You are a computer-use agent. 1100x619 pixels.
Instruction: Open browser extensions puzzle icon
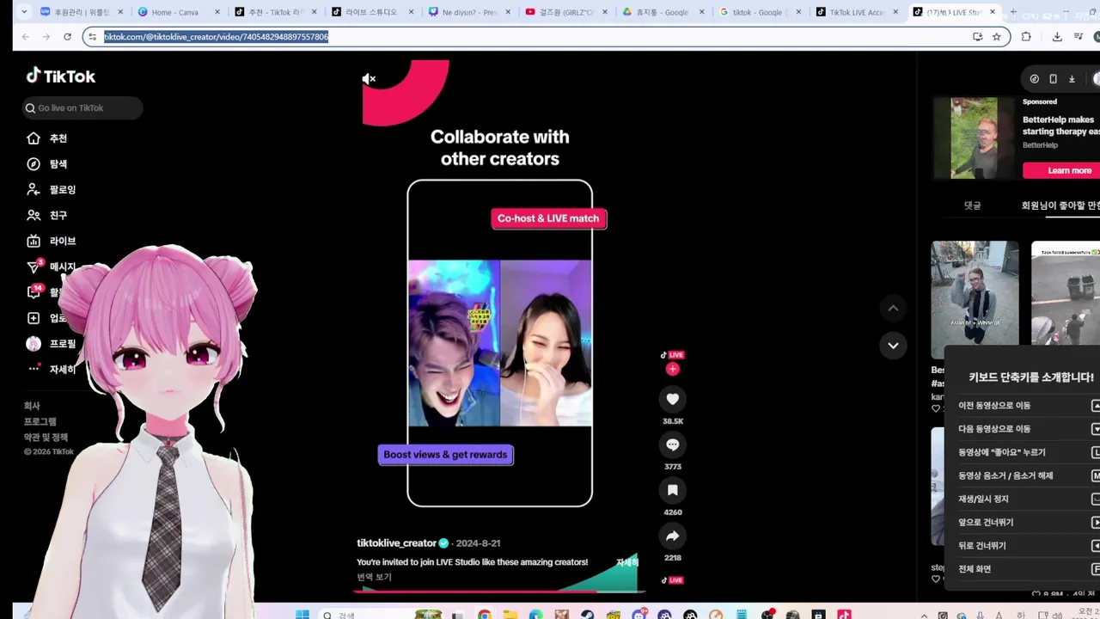tap(1026, 37)
